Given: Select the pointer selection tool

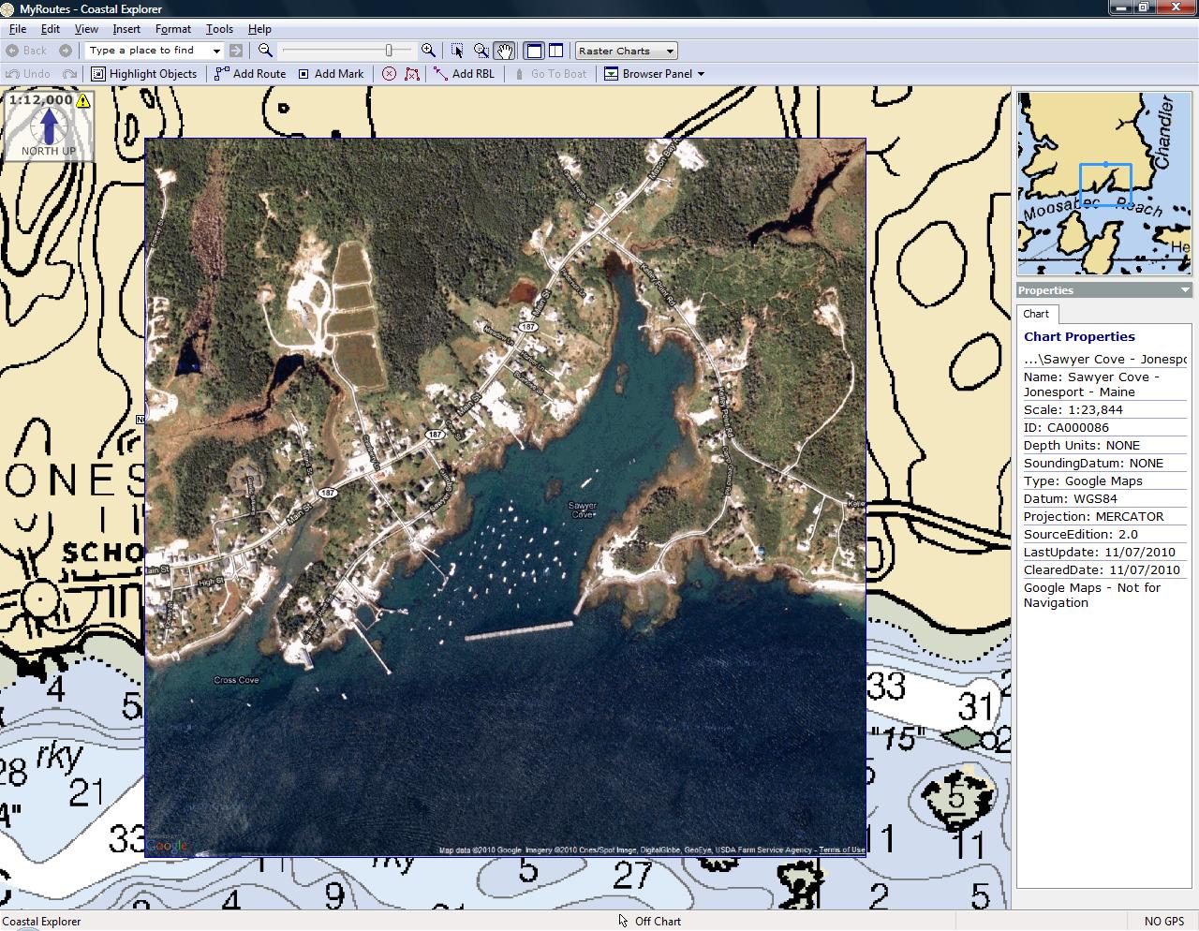Looking at the screenshot, I should [x=457, y=51].
